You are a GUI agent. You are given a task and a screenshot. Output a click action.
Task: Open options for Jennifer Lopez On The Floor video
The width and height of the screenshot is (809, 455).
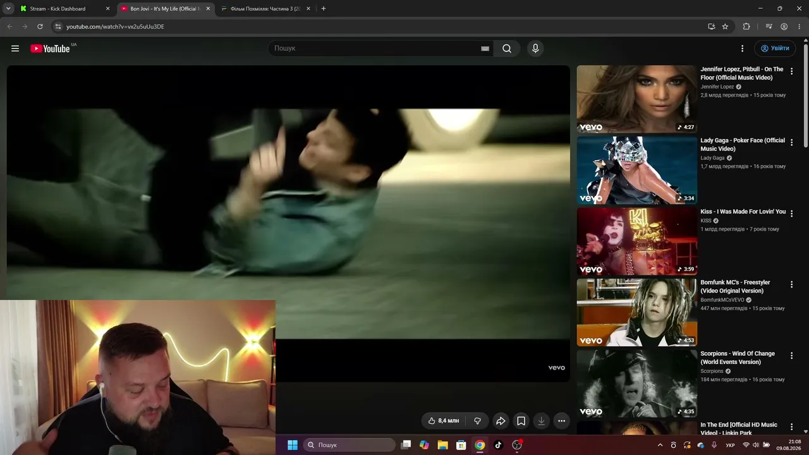[791, 71]
